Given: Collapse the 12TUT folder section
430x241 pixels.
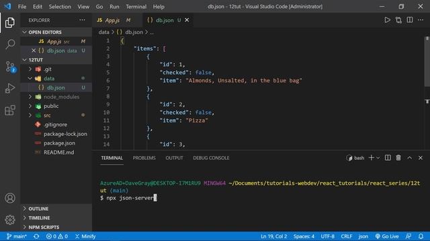Looking at the screenshot, I should pos(56,60).
